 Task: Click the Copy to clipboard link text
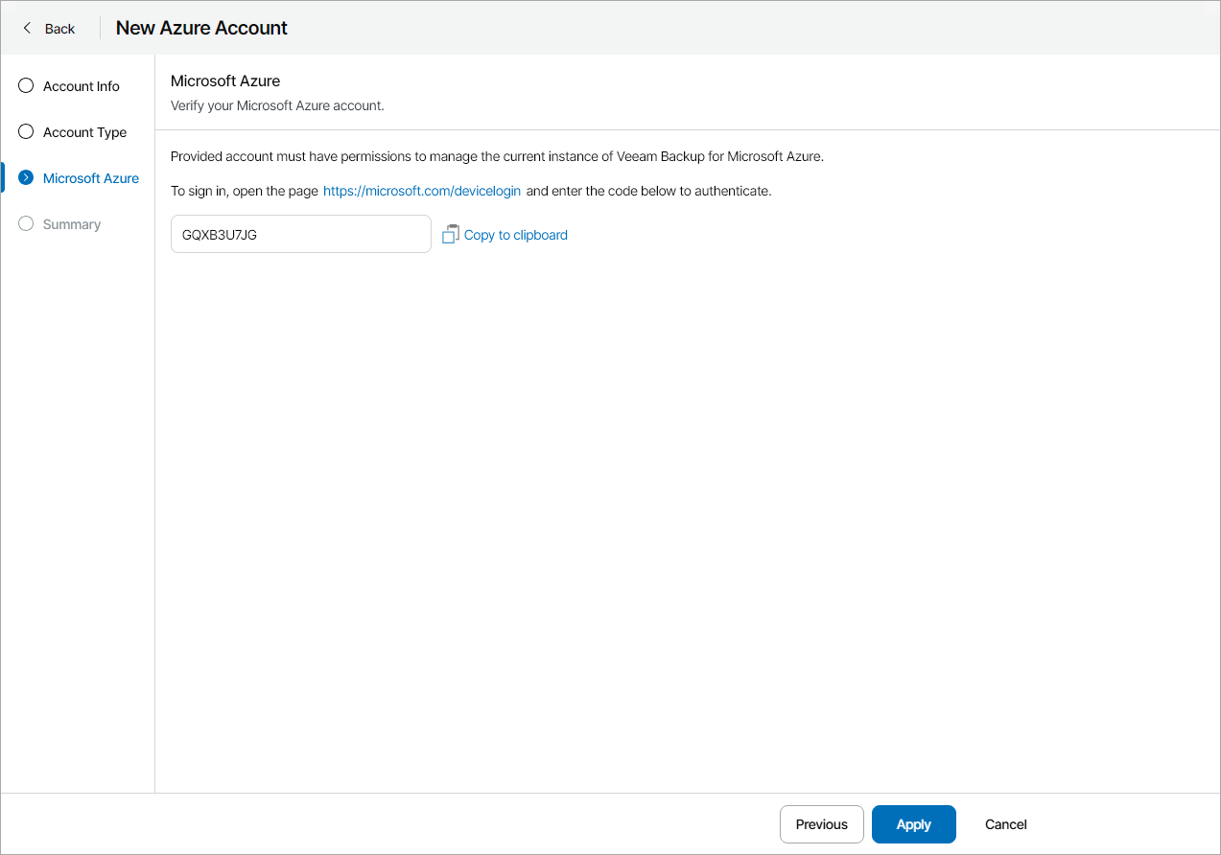click(515, 234)
